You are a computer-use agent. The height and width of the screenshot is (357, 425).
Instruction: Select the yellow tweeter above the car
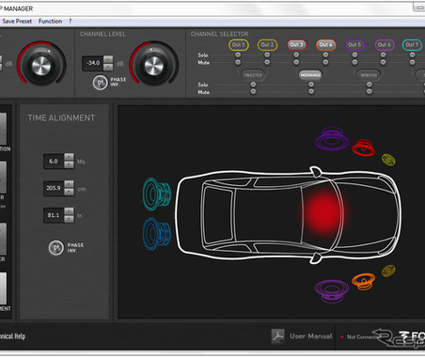[x=388, y=160]
